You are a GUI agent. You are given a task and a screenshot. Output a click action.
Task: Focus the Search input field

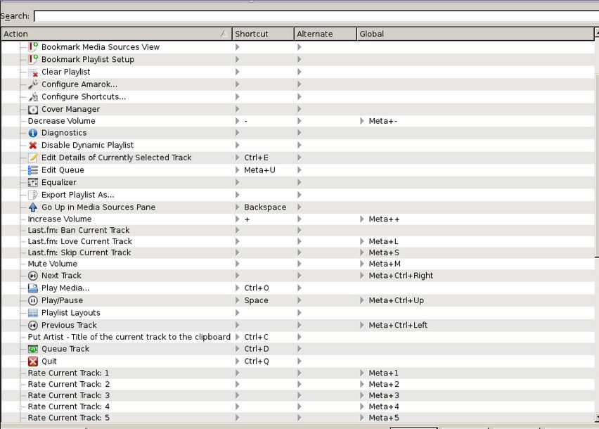tap(316, 16)
